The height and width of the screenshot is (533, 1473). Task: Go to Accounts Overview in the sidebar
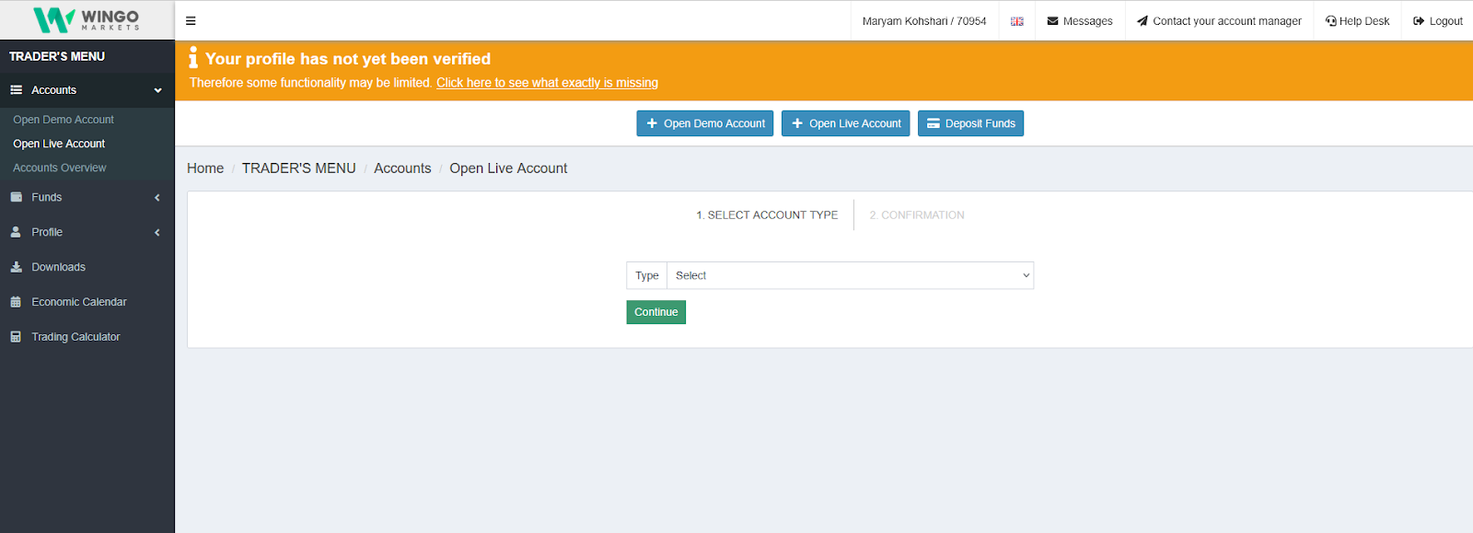point(60,168)
